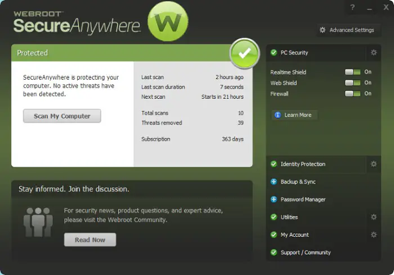Click the Password Manager plus icon
Viewport: 394px width, 275px height.
[274, 199]
